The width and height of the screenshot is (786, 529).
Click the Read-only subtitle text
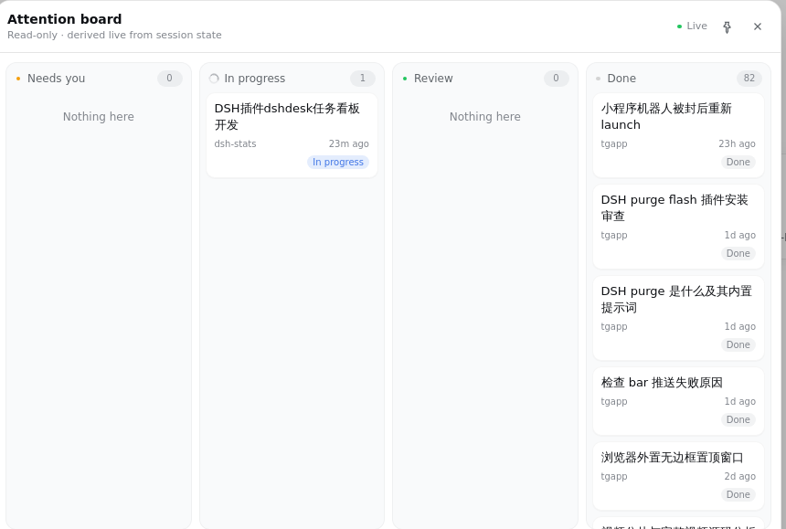coord(114,35)
